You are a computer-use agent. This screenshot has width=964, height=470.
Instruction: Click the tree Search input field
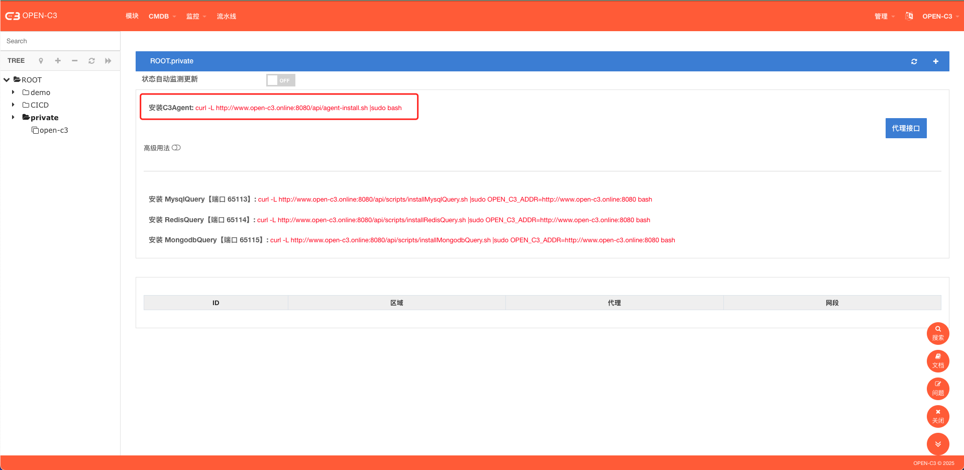60,41
